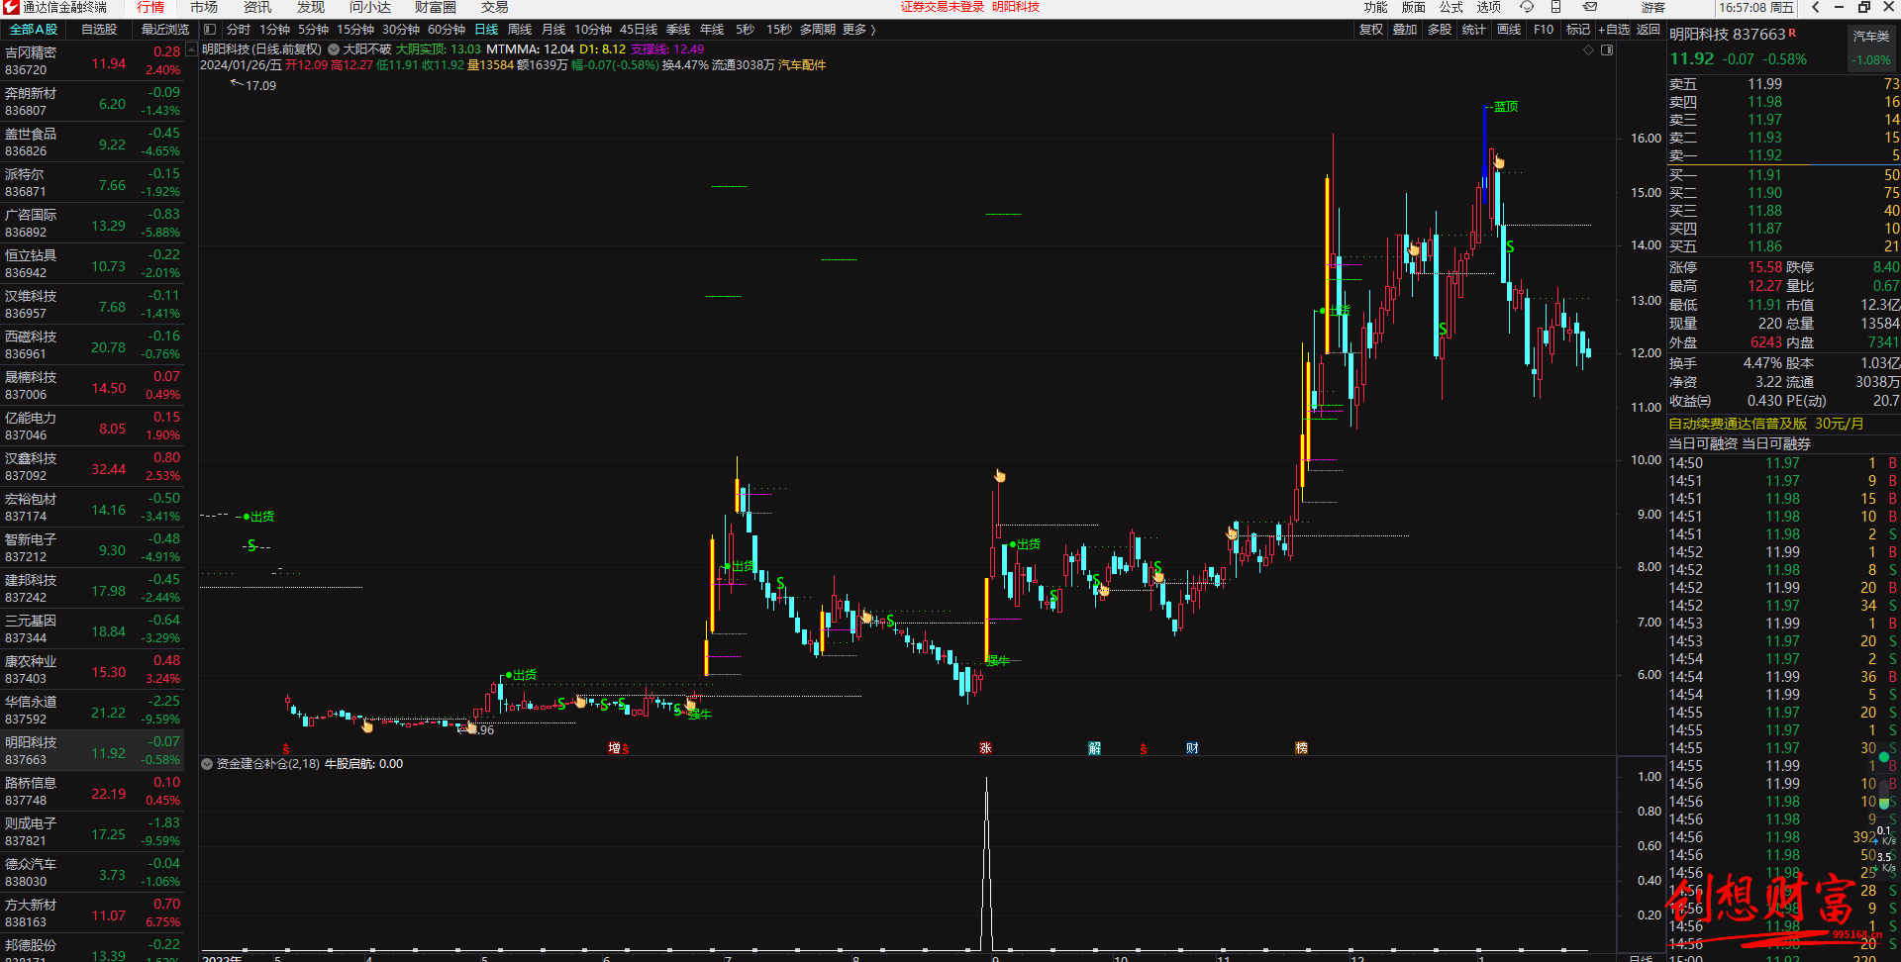Click the 榜 event marker on the timeline
Viewport: 1901px width, 962px height.
click(x=1301, y=748)
